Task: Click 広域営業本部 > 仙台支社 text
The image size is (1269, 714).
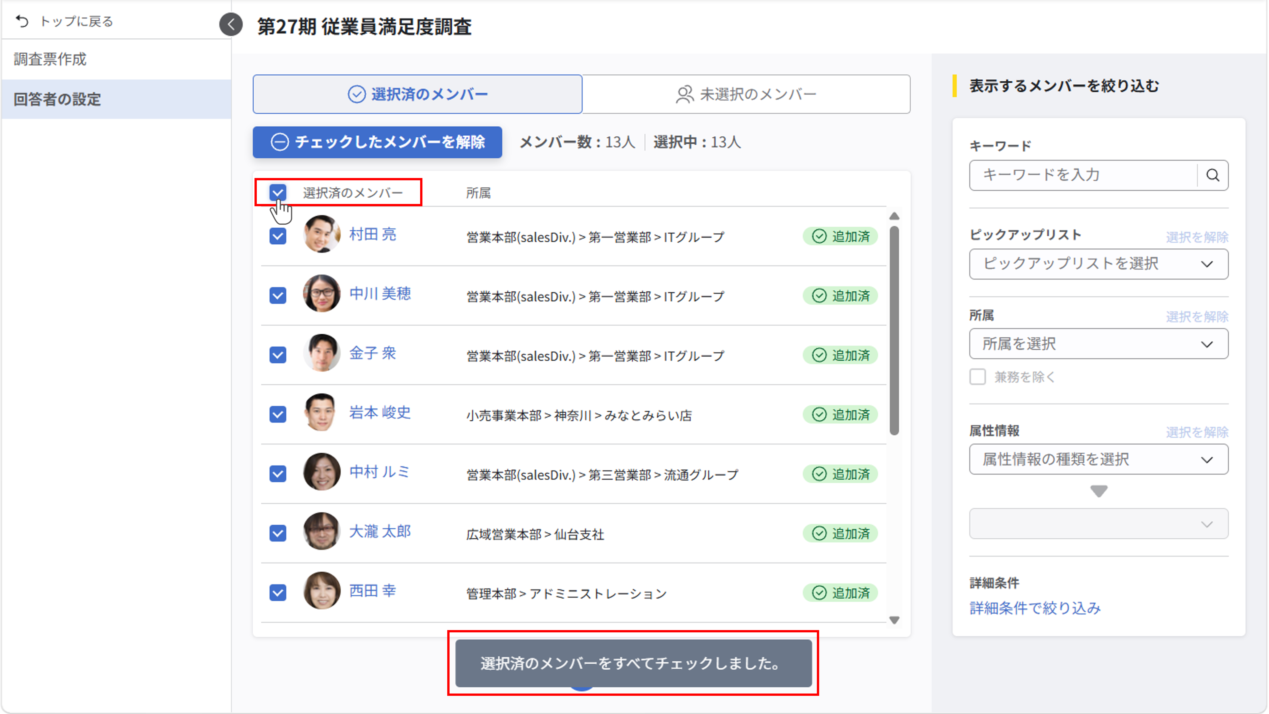Action: click(x=535, y=534)
